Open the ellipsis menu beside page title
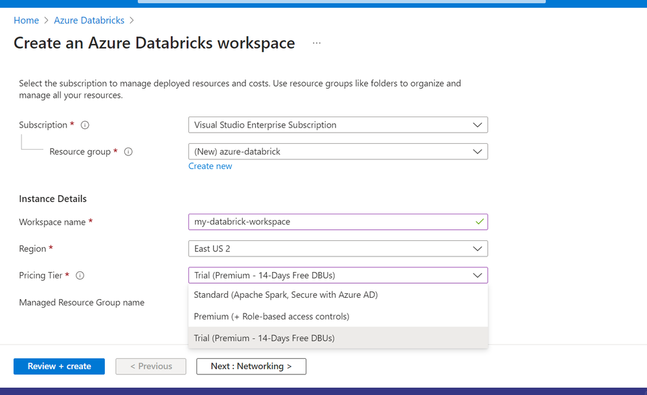The image size is (647, 395). tap(317, 43)
